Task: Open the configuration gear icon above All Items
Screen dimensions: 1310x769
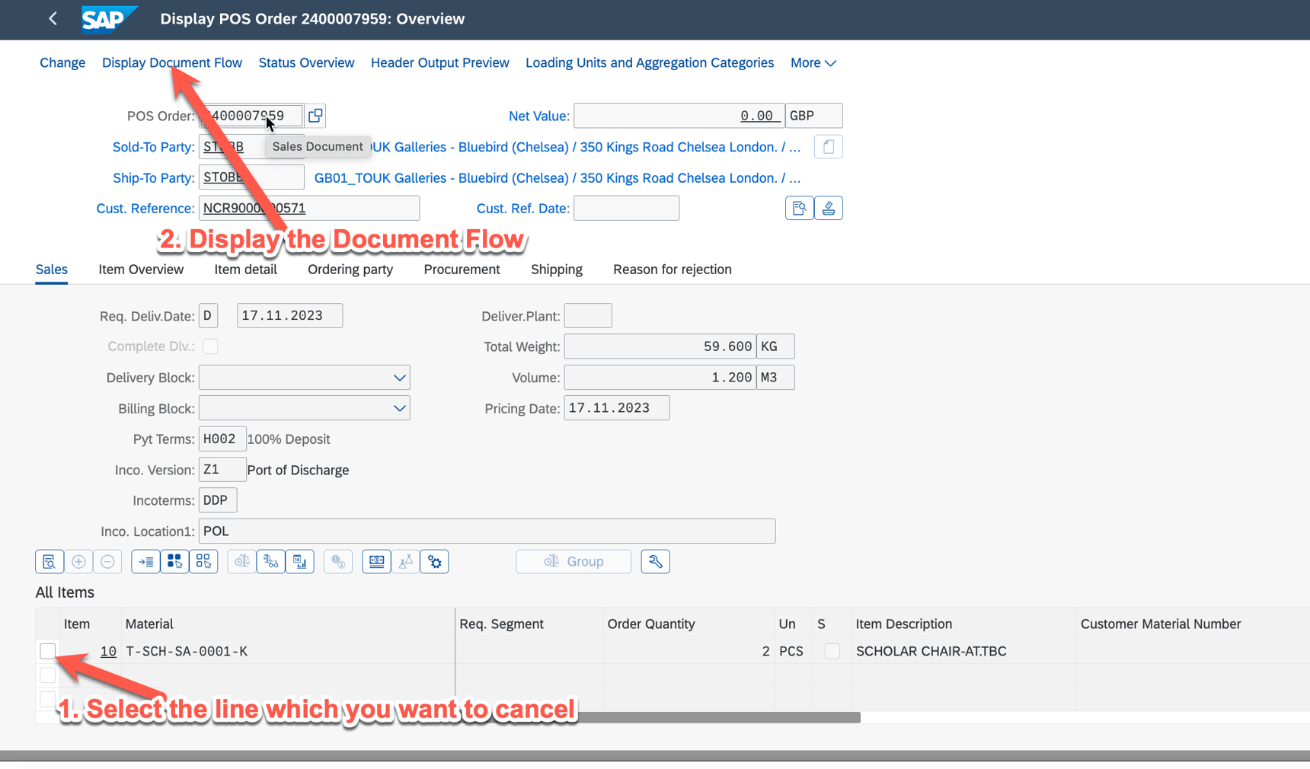Action: (434, 561)
